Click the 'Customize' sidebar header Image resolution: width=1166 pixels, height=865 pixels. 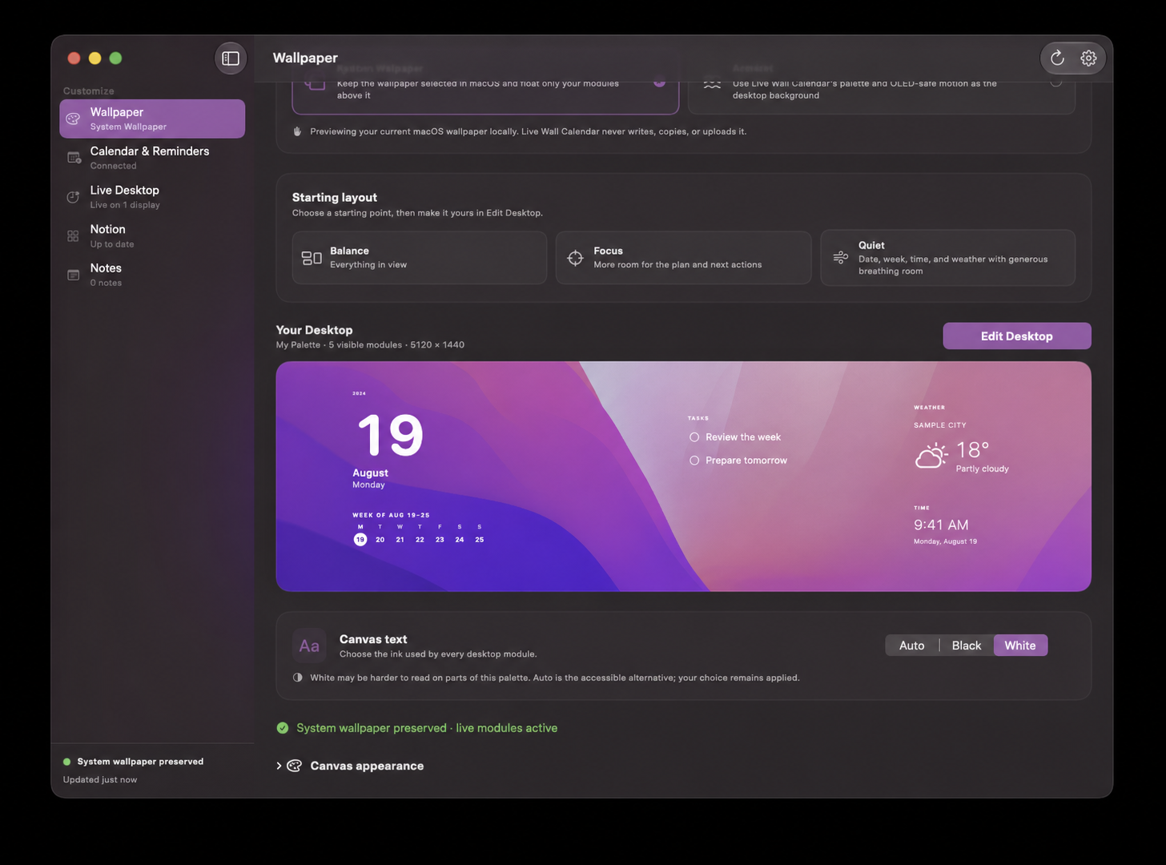pos(89,91)
